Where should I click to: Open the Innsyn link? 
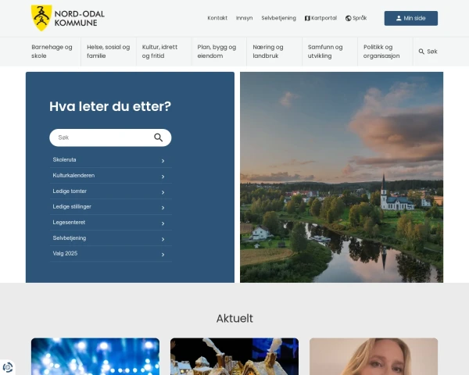pos(244,18)
